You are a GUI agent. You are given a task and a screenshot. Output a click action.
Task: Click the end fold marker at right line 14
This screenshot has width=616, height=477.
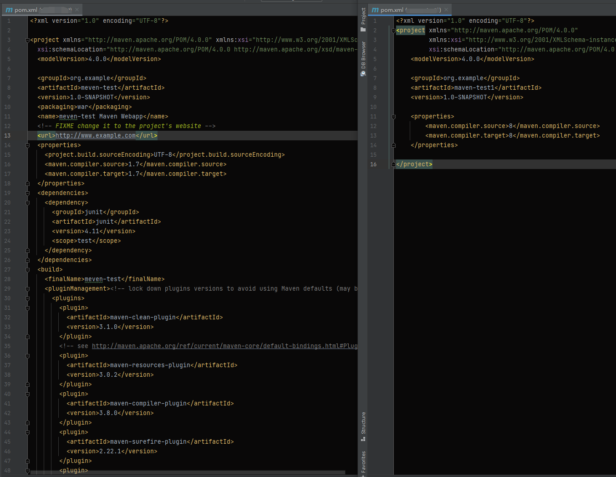(x=393, y=145)
